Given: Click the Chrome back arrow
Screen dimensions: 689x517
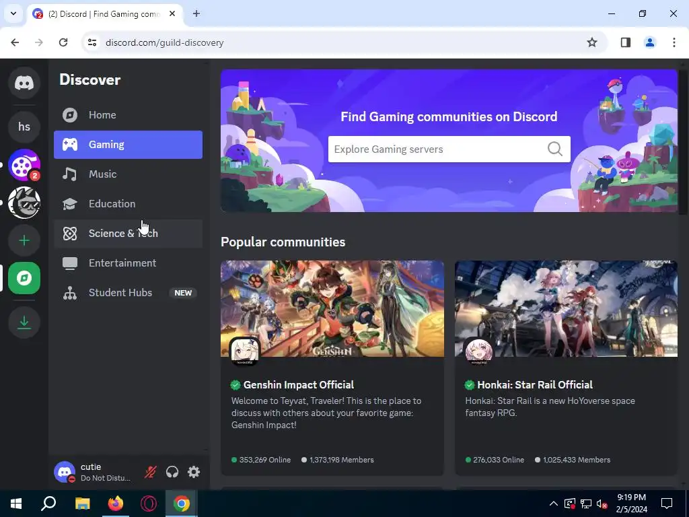Looking at the screenshot, I should click(15, 42).
